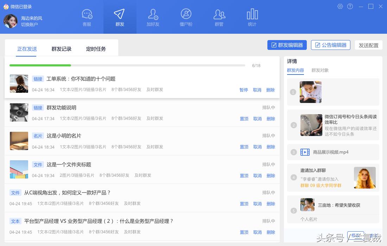Click the help question mark icon
This screenshot has width=387, height=246.
(x=350, y=6)
